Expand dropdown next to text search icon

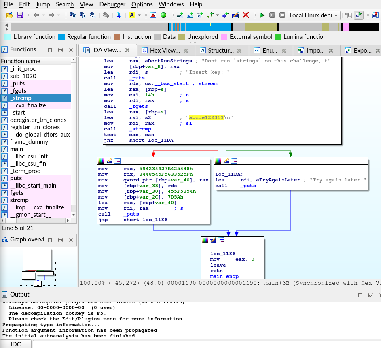(x=139, y=15)
